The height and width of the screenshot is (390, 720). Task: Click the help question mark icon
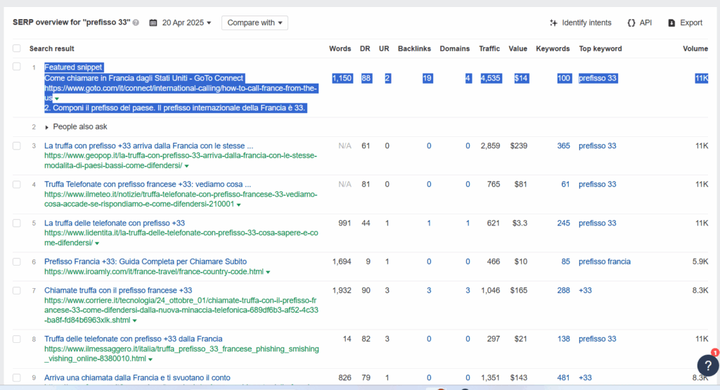click(708, 365)
